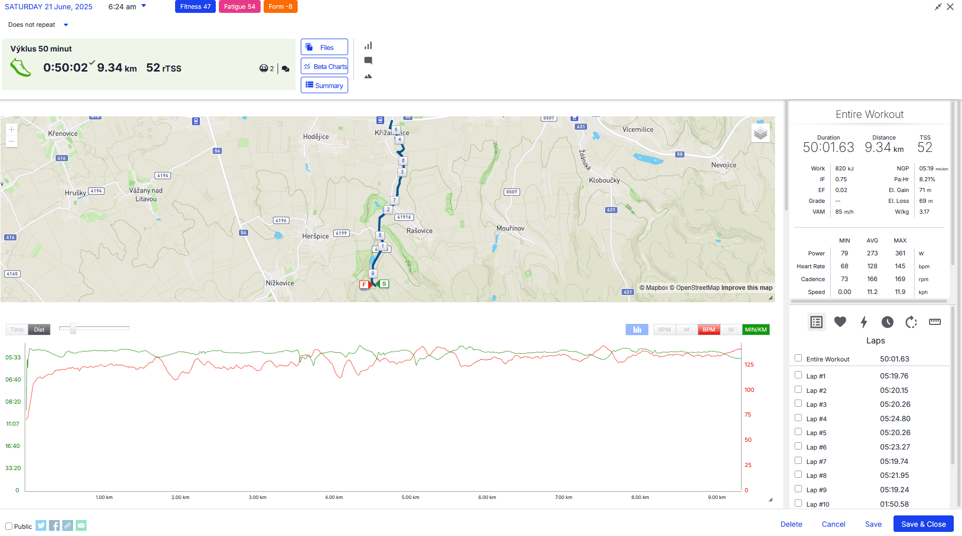Open Beta Charts
The width and height of the screenshot is (962, 536).
pos(324,66)
